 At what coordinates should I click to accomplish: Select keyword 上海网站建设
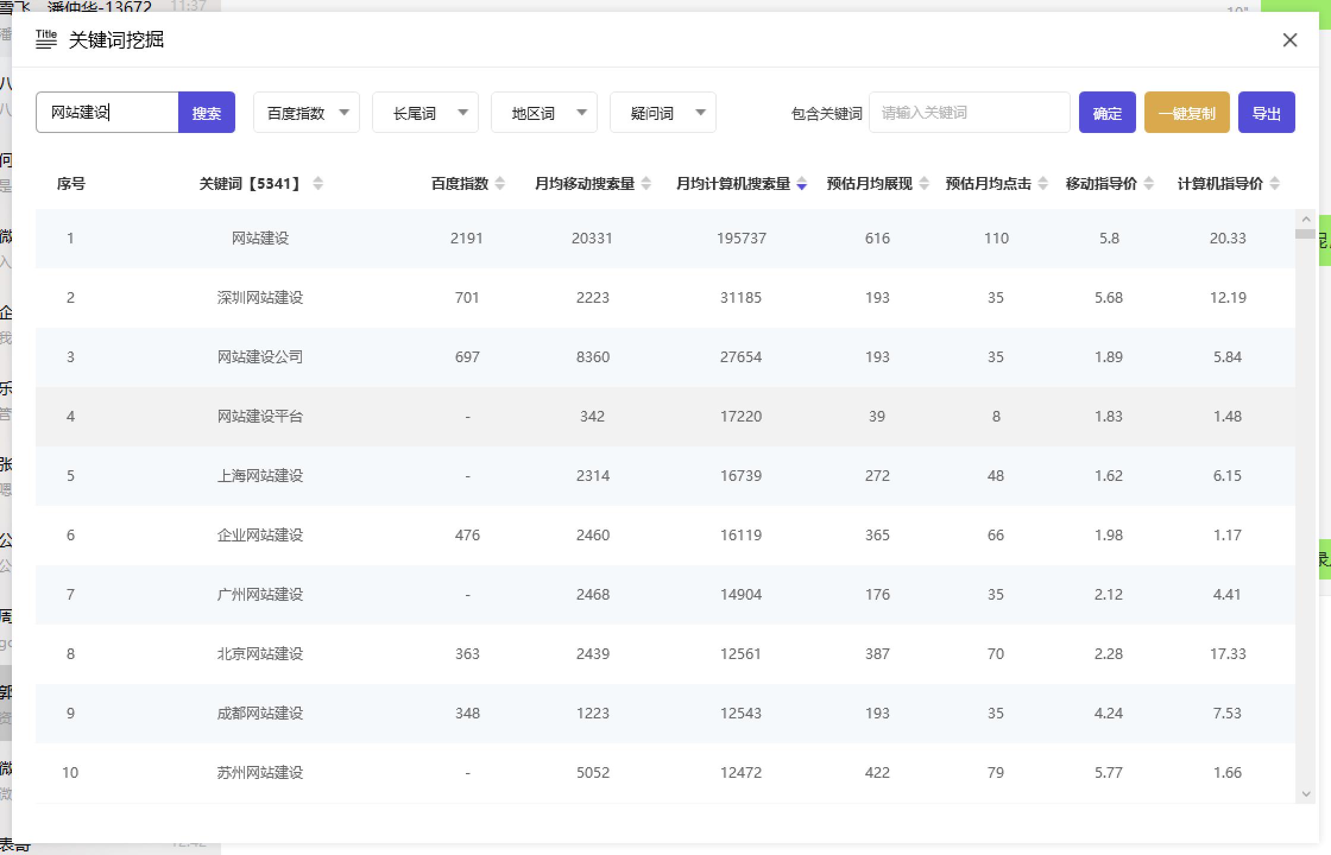[x=260, y=476]
